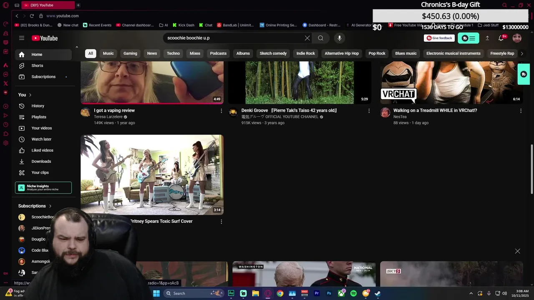
Task: Open the DougDoug subscription channel
Action: (x=33, y=239)
